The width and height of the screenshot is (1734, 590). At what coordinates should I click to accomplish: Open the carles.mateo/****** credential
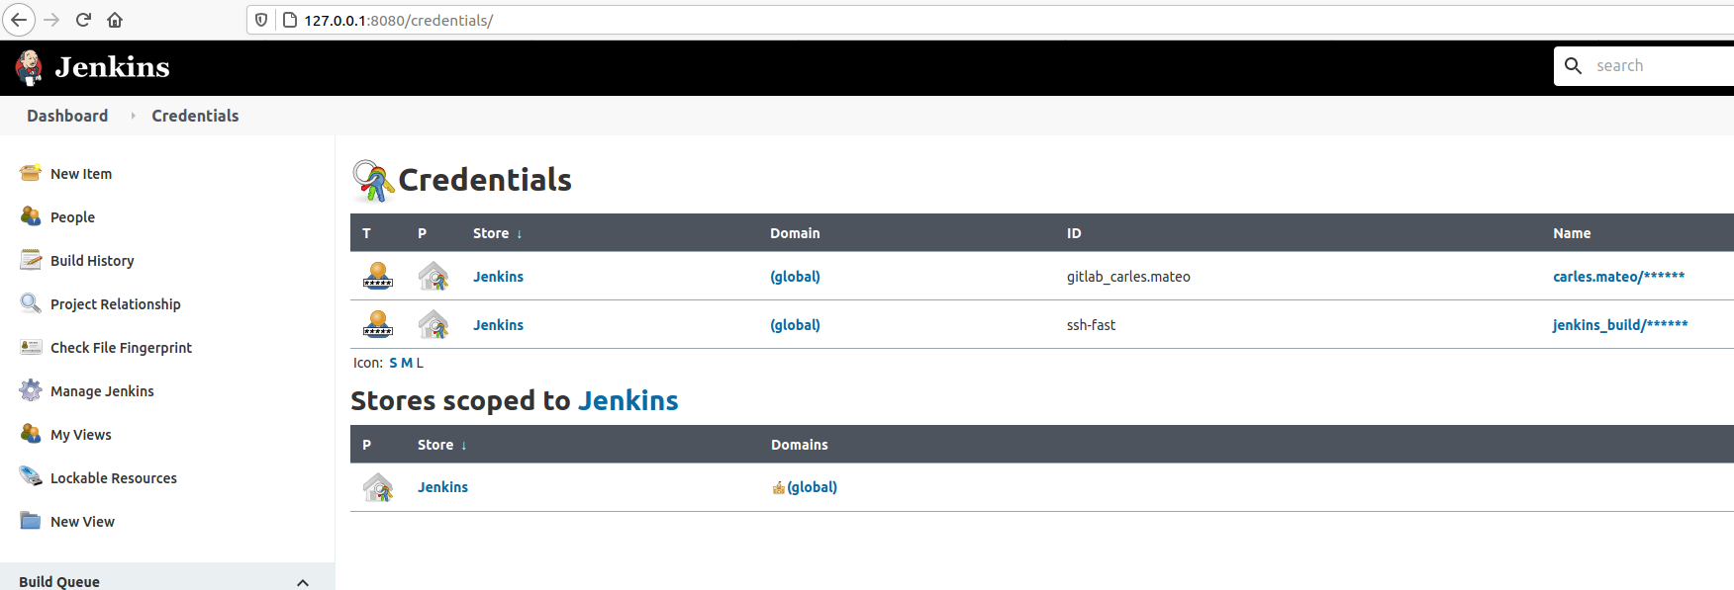pos(1618,277)
